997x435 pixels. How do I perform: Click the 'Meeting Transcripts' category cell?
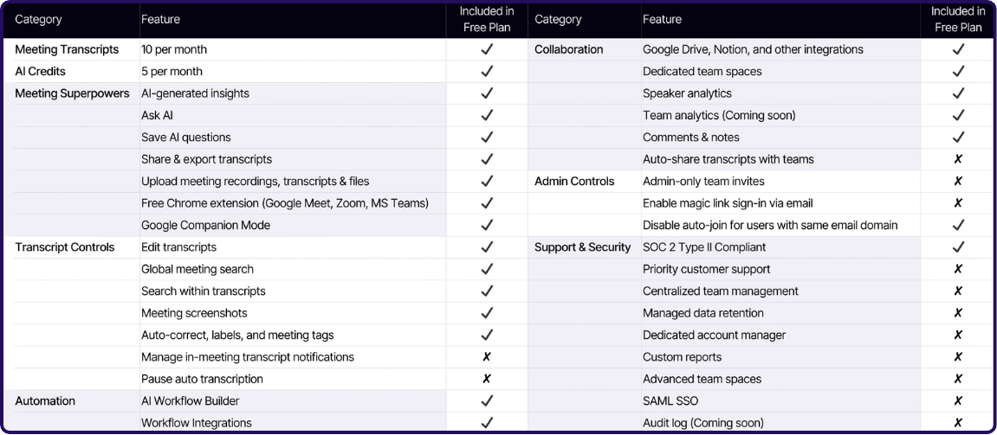pyautogui.click(x=67, y=49)
